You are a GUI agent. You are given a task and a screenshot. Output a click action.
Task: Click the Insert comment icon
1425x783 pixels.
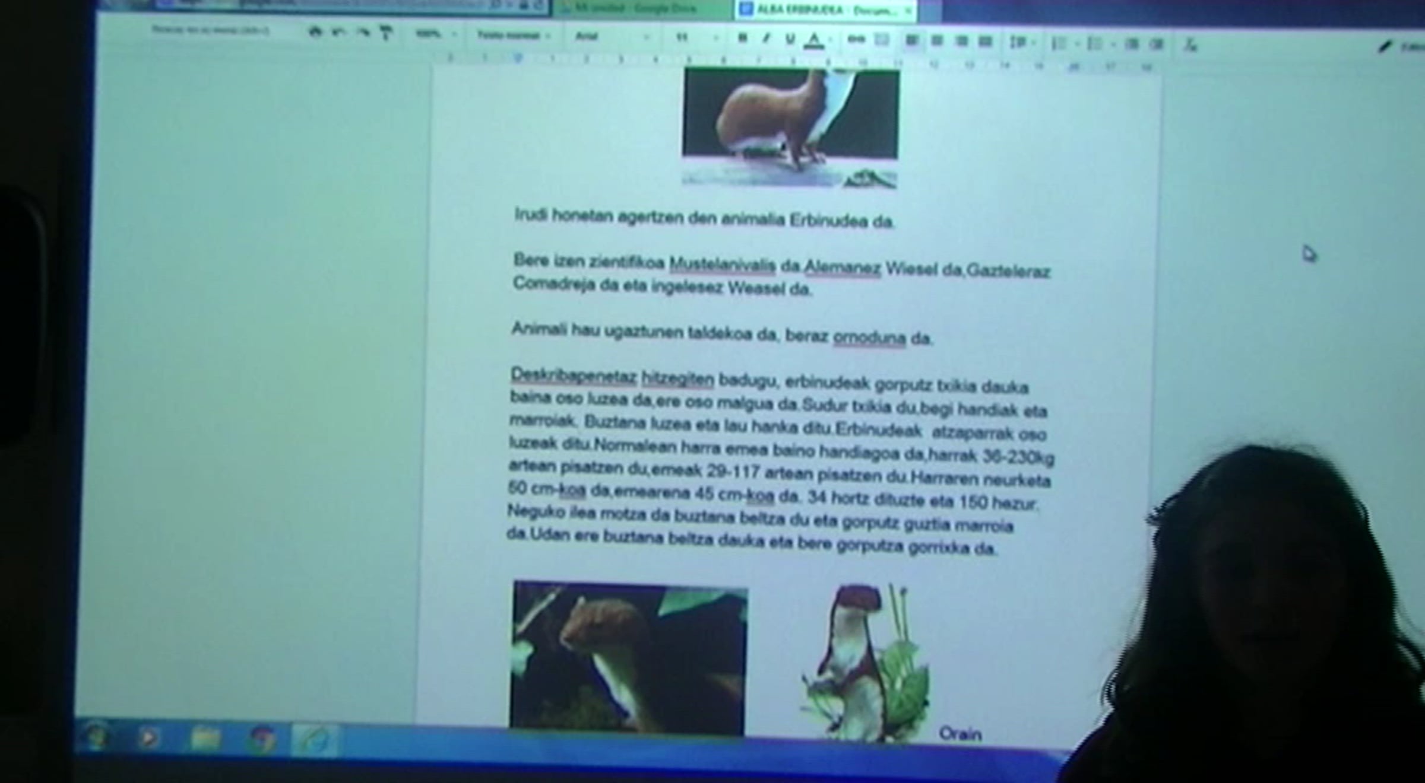pos(882,40)
